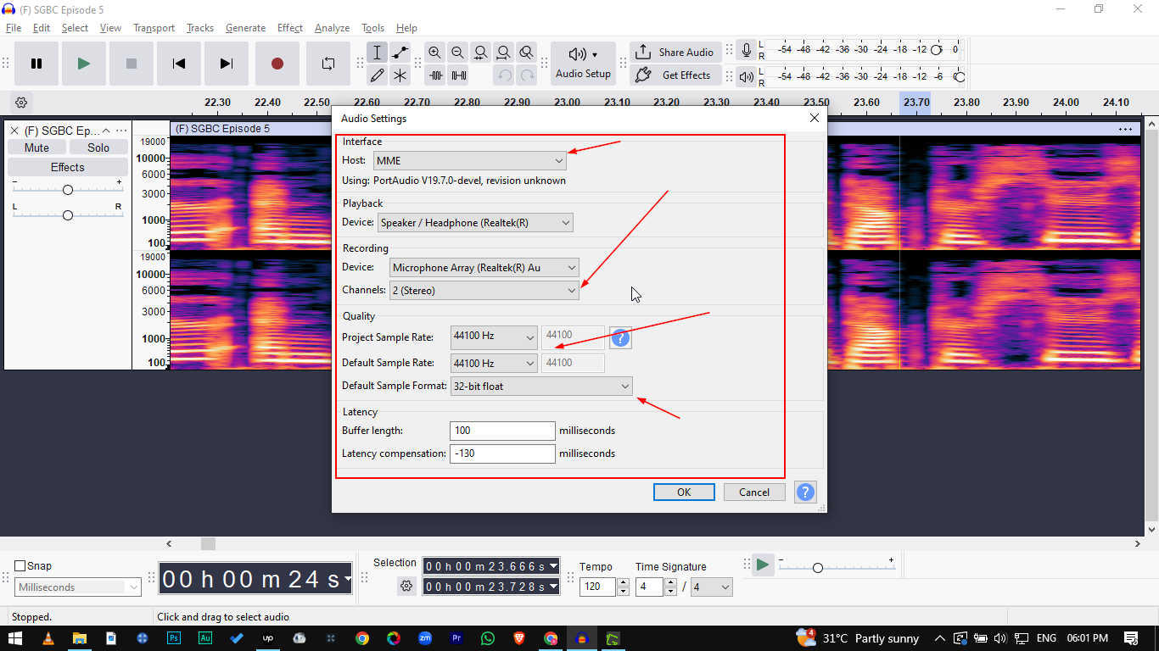Mute the SGBC Episode 5 track
Screen dimensions: 1159x651
click(x=36, y=147)
